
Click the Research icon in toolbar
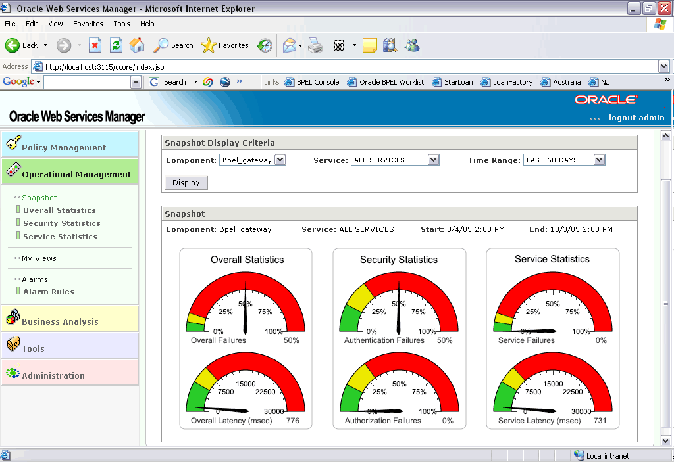click(x=390, y=45)
